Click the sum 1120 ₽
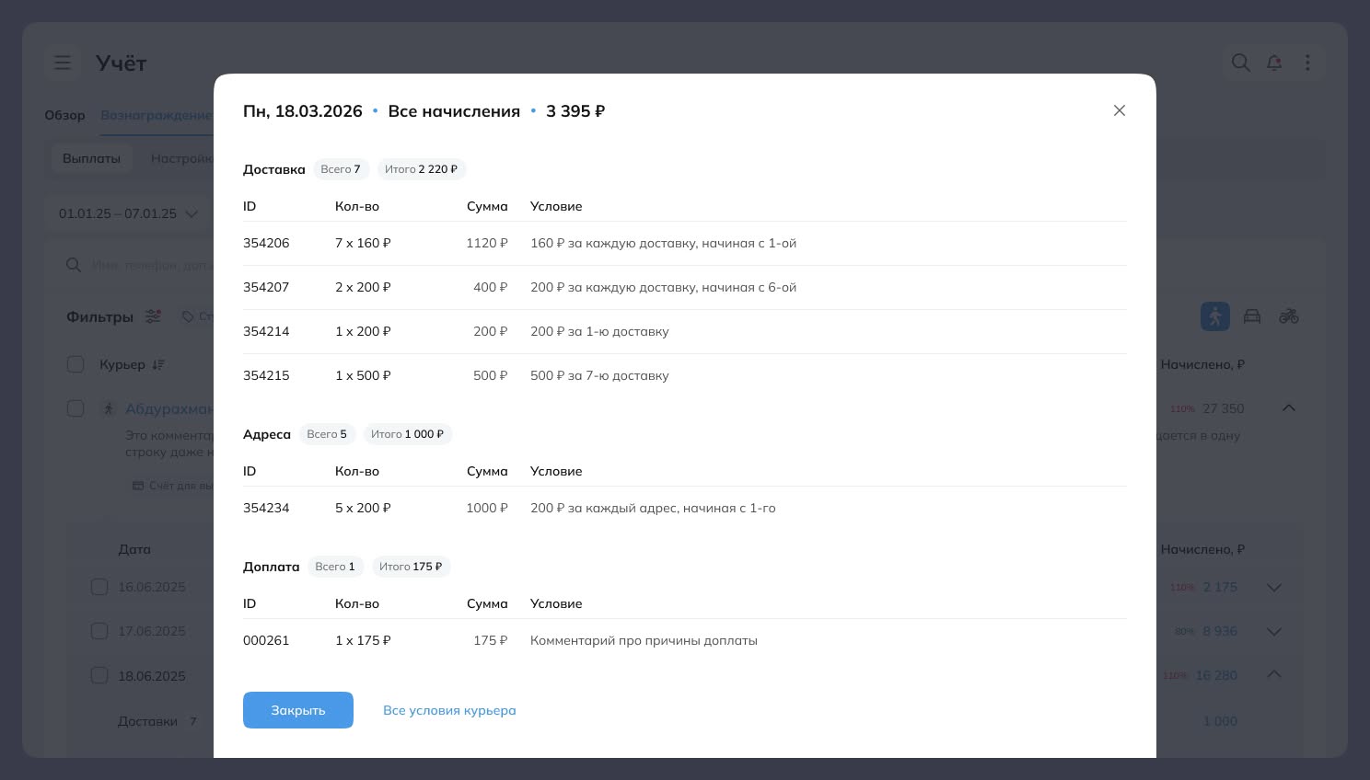This screenshot has height=780, width=1370. [487, 243]
